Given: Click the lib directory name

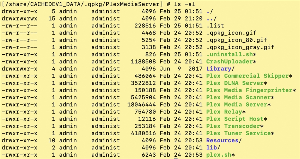Looking at the screenshot, I should pos(212,148).
